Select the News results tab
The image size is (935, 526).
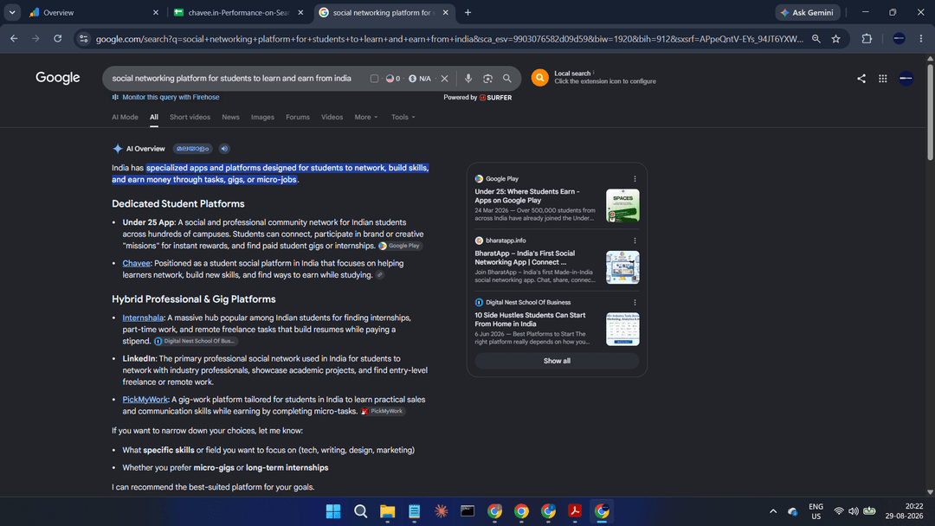click(230, 118)
